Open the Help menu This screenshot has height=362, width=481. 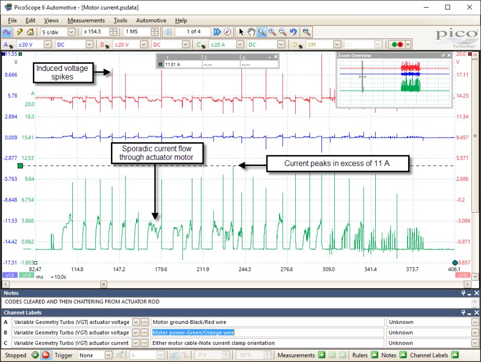[181, 20]
